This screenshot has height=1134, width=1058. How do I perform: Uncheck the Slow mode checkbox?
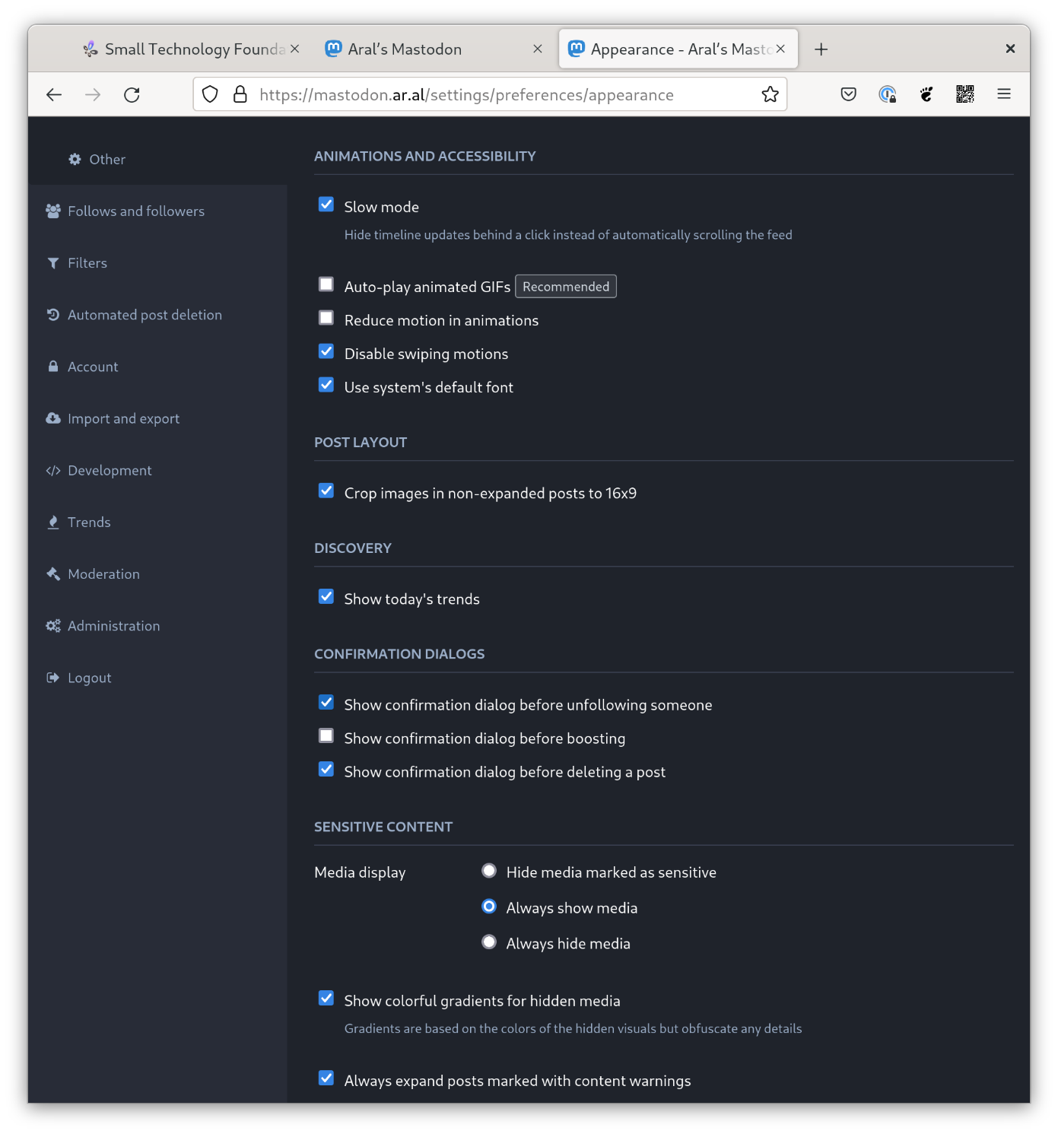coord(326,205)
